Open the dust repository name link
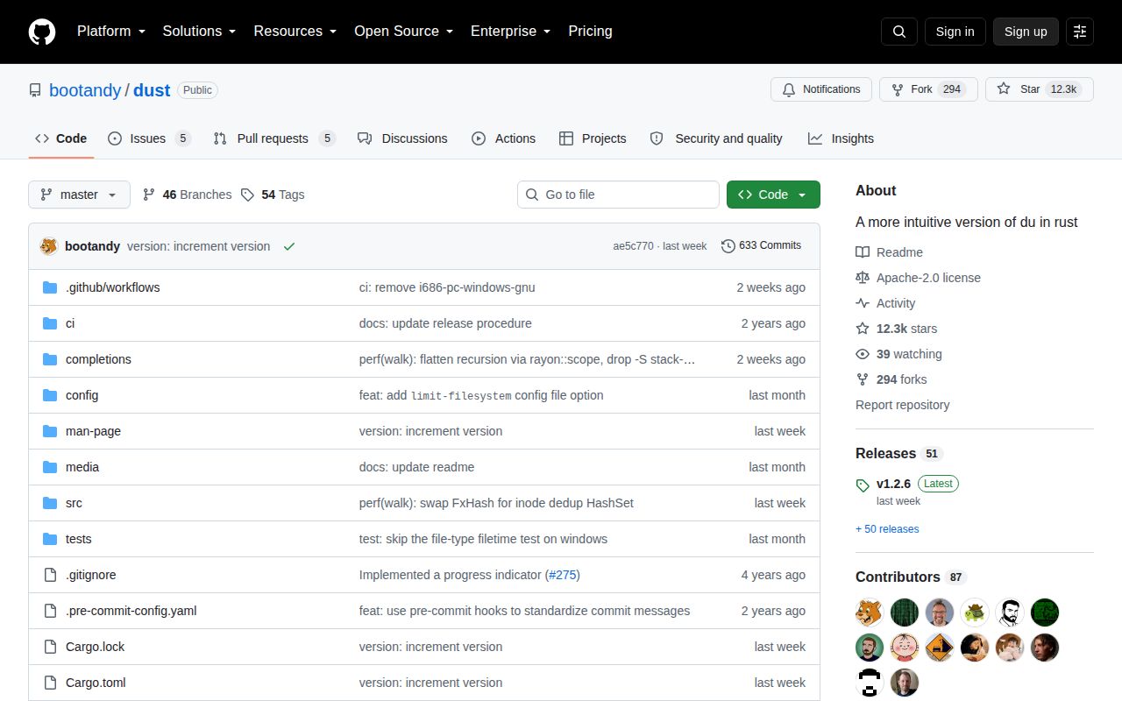 tap(152, 90)
